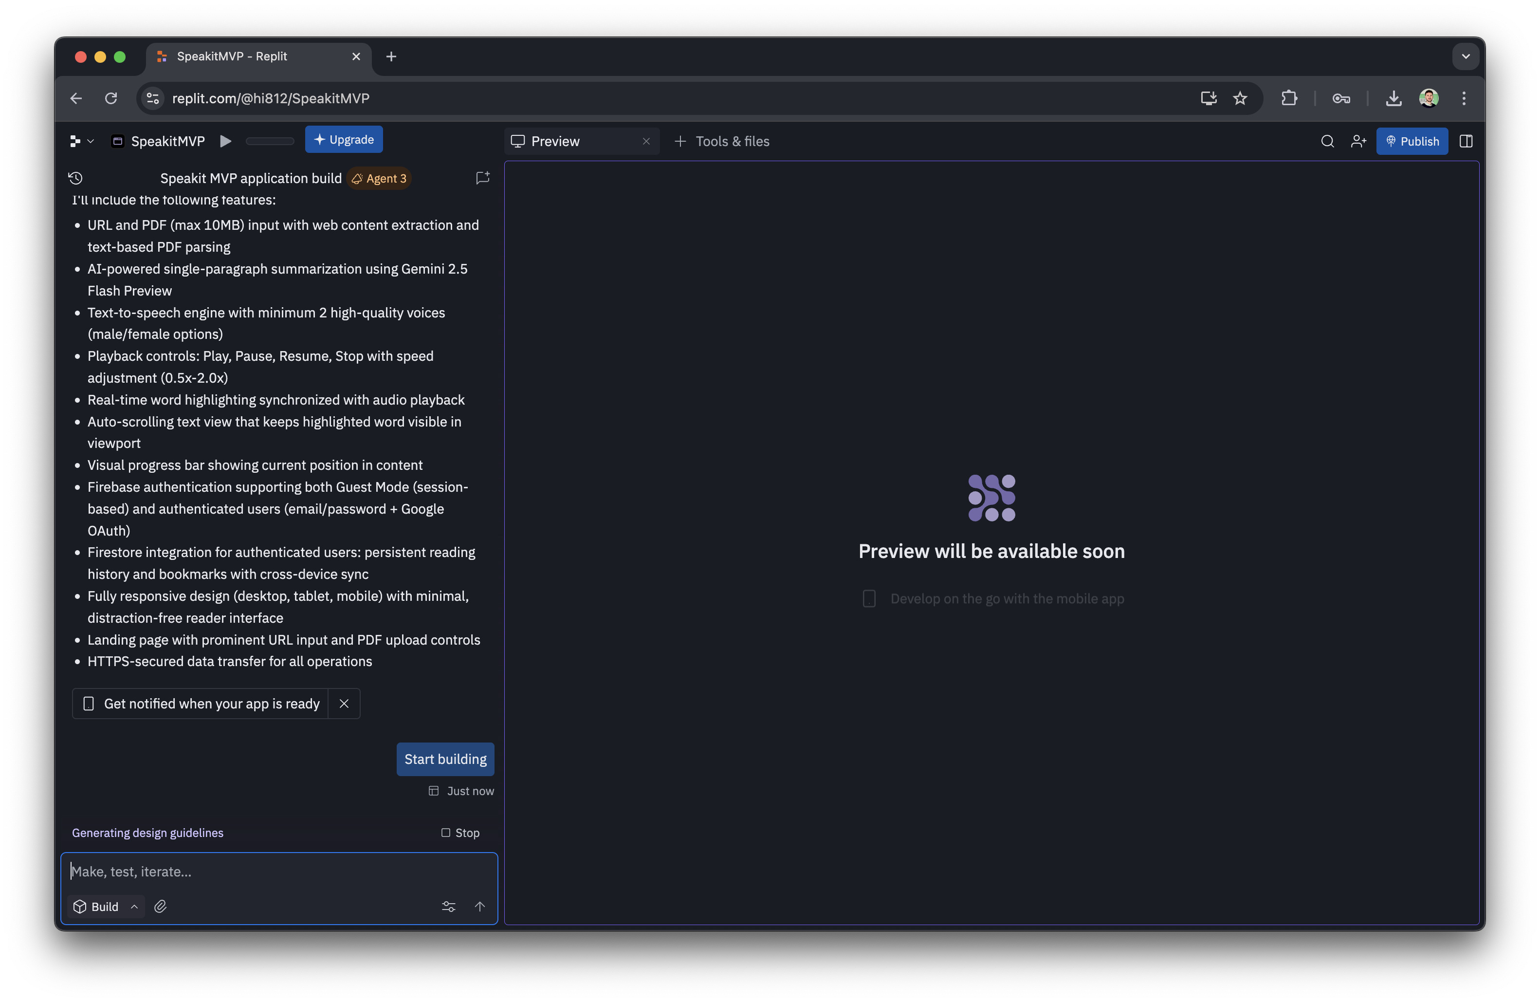Open browser extensions puzzle icon
The image size is (1540, 1003).
pyautogui.click(x=1289, y=98)
